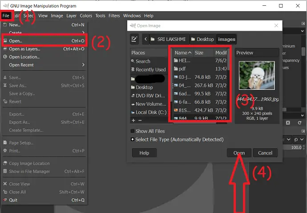Click the type-a-file-name pencil icon
Image resolution: width=307 pixels, height=213 pixels.
pyautogui.click(x=134, y=39)
